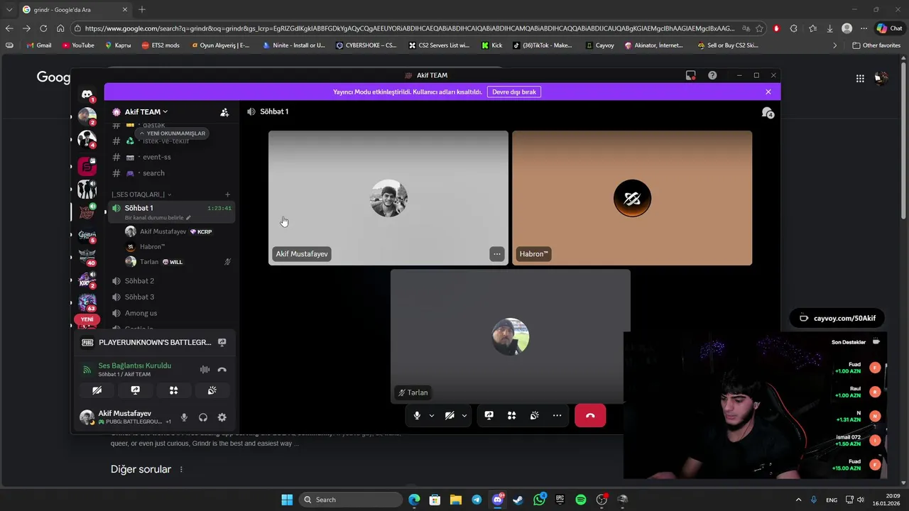This screenshot has height=511, width=909.
Task: Edit channel status pencil under Söhbət 1
Action: [188, 218]
